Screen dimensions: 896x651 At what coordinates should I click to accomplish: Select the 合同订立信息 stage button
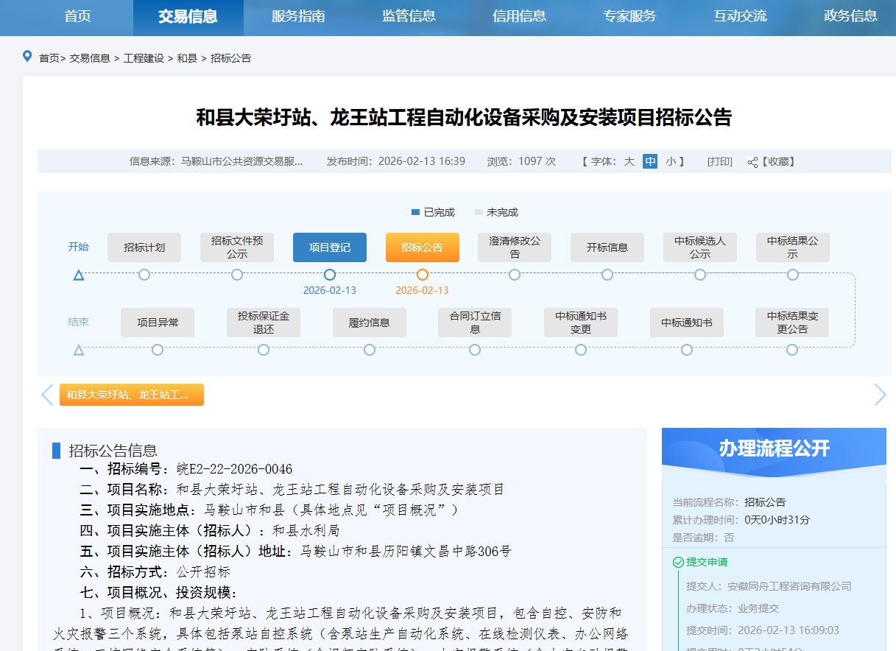475,323
